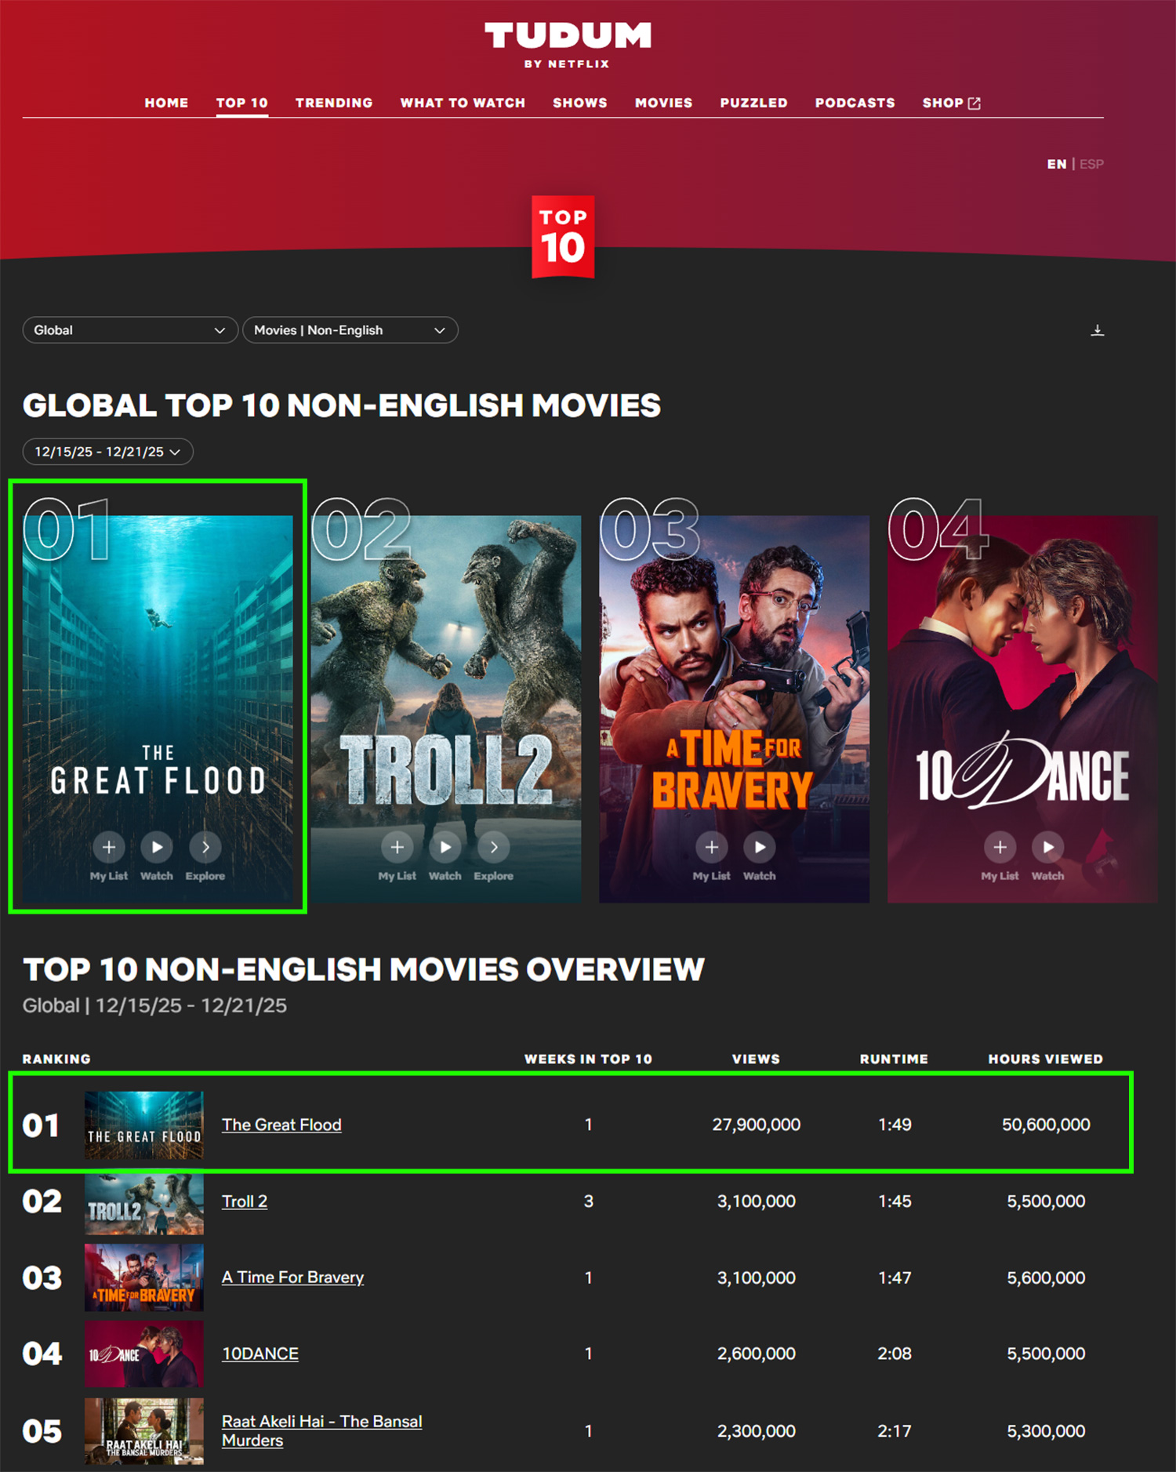
Task: Open the Shop external link
Action: 951,103
